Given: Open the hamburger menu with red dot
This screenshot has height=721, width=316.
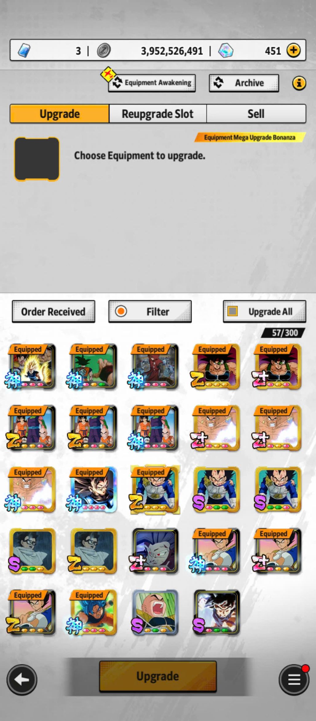Looking at the screenshot, I should tap(294, 679).
